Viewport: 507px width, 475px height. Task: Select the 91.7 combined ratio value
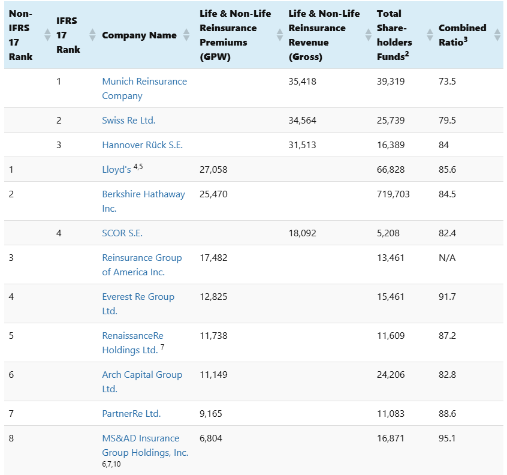tap(447, 297)
